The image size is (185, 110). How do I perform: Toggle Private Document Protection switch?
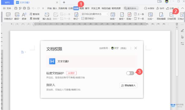[130, 73]
